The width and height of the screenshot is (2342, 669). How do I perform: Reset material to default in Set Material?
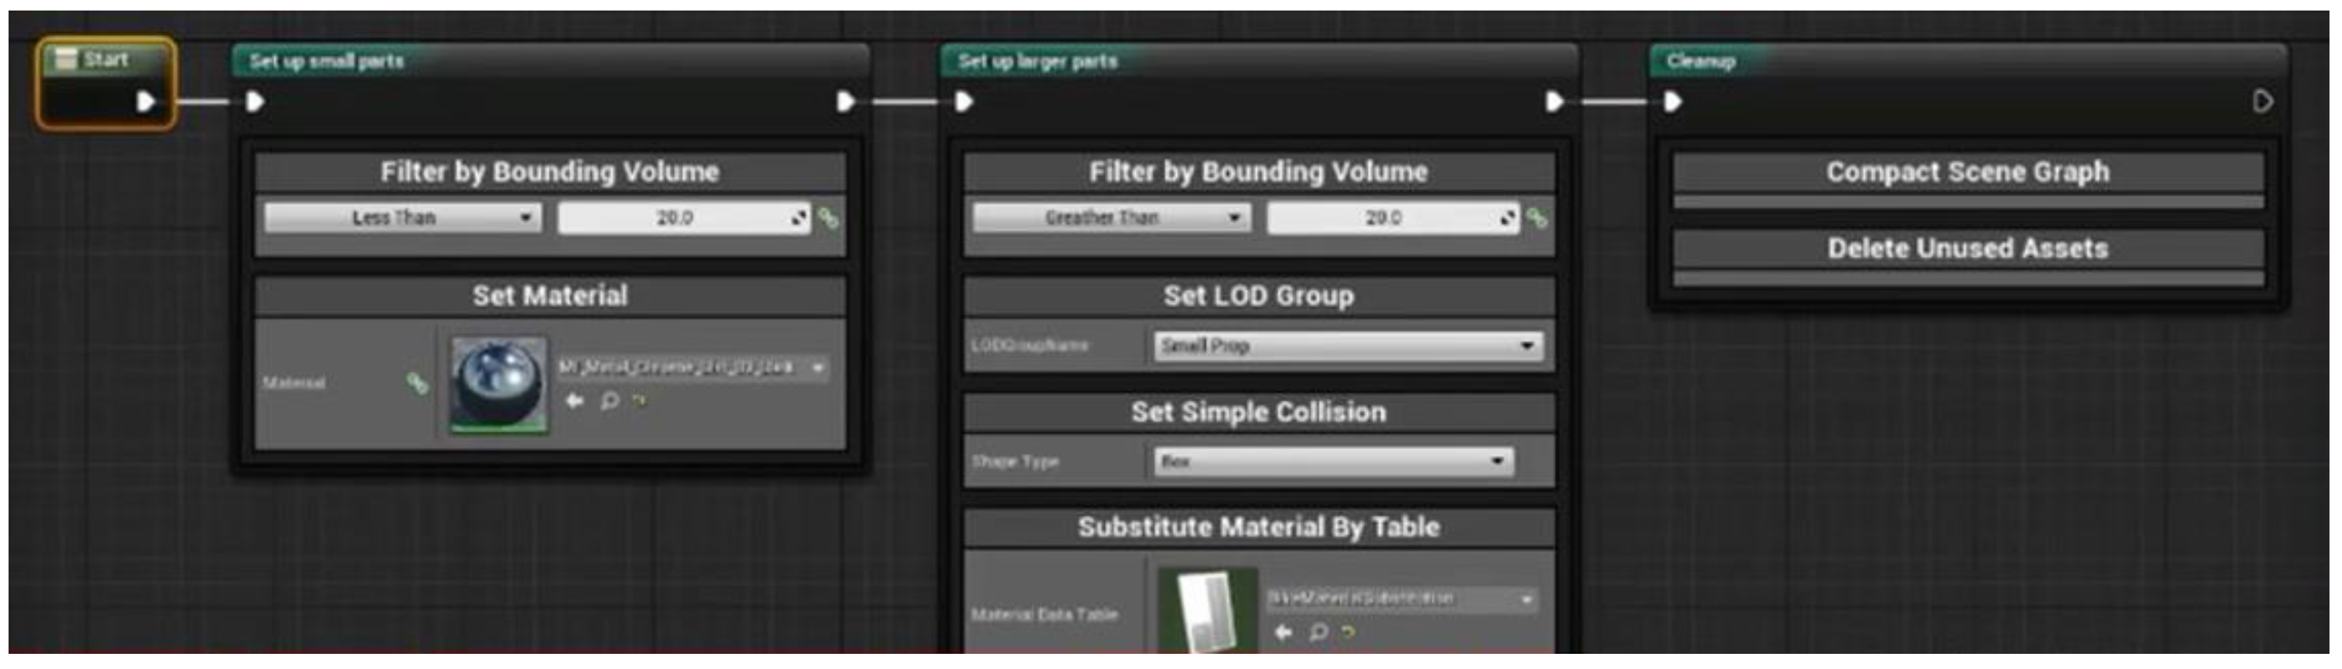[x=640, y=401]
